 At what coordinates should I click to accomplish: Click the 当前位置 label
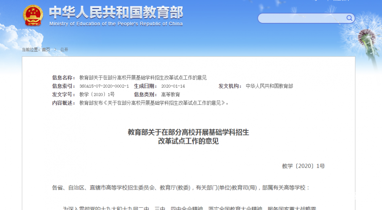tap(31, 50)
